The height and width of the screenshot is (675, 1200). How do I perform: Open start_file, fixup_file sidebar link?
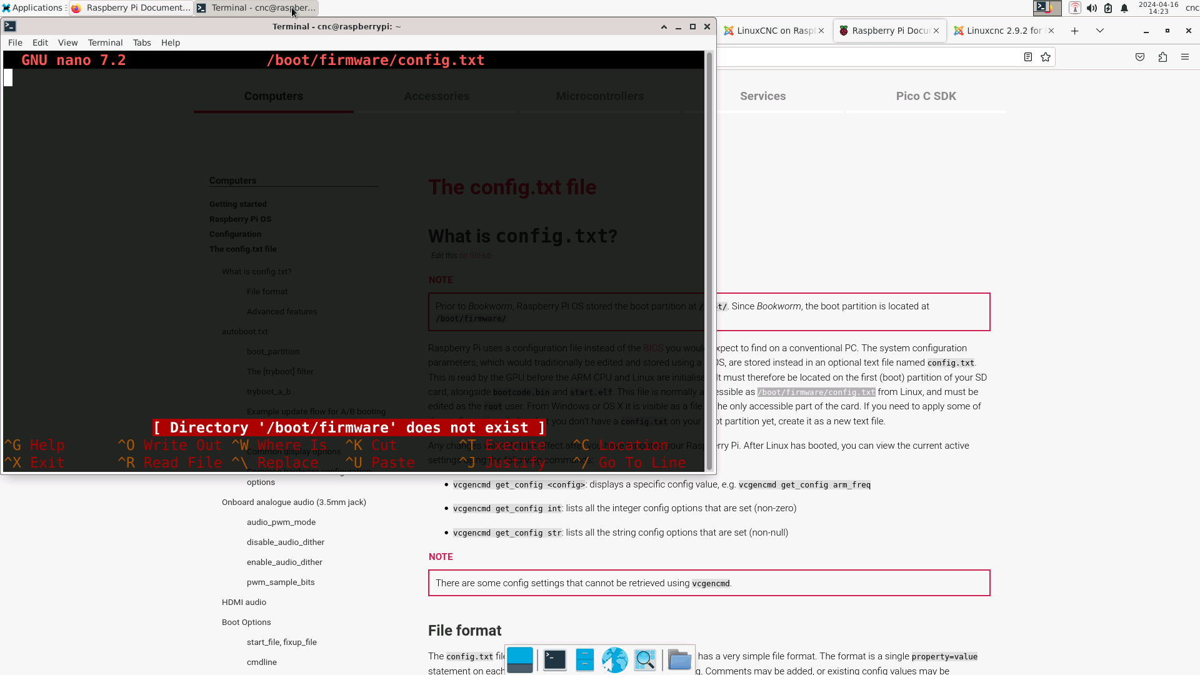click(282, 642)
